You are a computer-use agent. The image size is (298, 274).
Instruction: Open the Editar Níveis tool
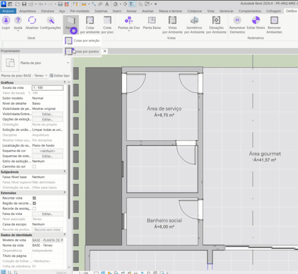tap(256, 23)
